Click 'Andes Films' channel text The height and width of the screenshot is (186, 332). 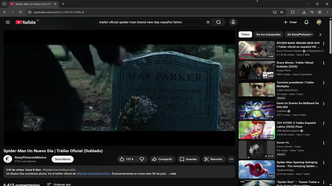(284, 71)
